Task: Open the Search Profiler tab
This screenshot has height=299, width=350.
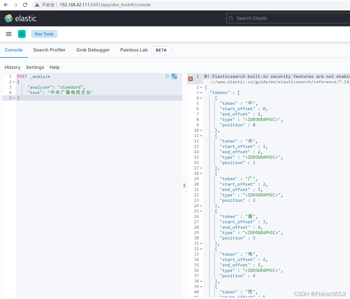Action: 49,50
